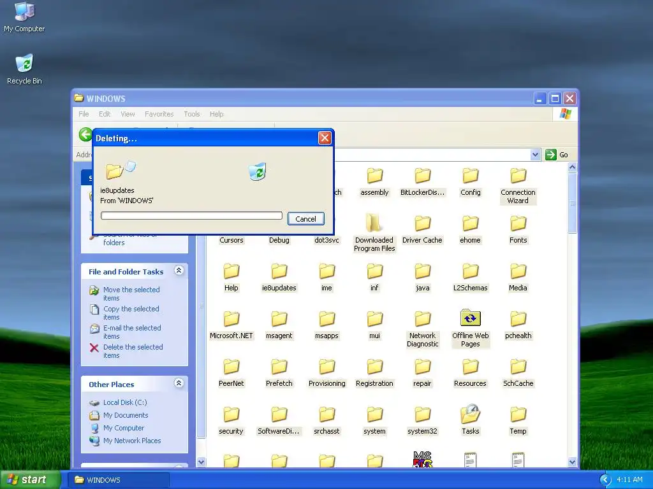Select the system32 folder
Screen dimensions: 653x489
(422, 421)
